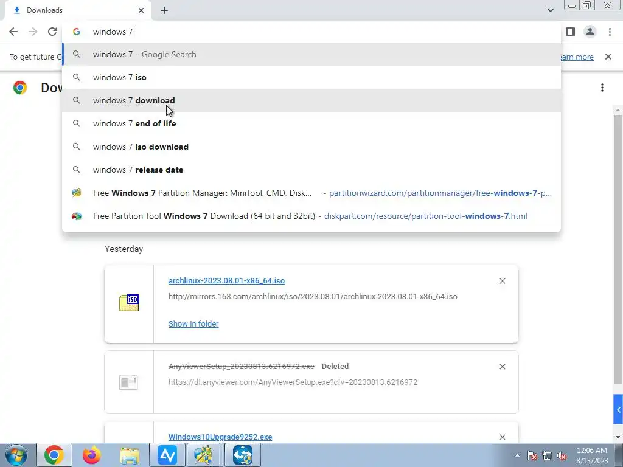Follow the 'Learn more' link in info bar
This screenshot has height=467, width=623.
coord(577,57)
